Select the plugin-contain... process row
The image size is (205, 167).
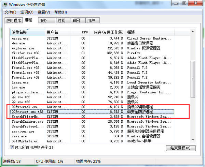pos(92,92)
